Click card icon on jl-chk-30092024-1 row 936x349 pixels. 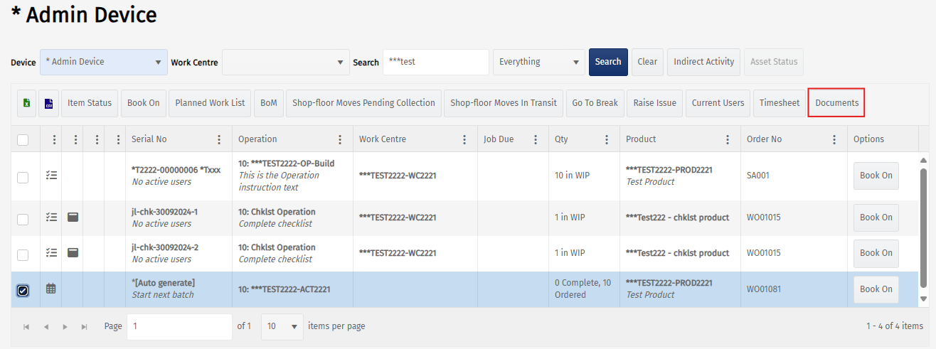pos(73,217)
